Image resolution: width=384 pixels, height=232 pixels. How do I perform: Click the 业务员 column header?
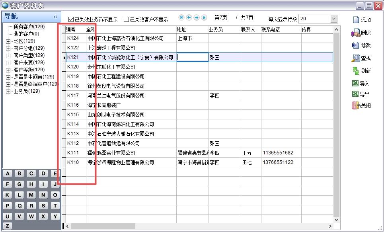coord(216,29)
